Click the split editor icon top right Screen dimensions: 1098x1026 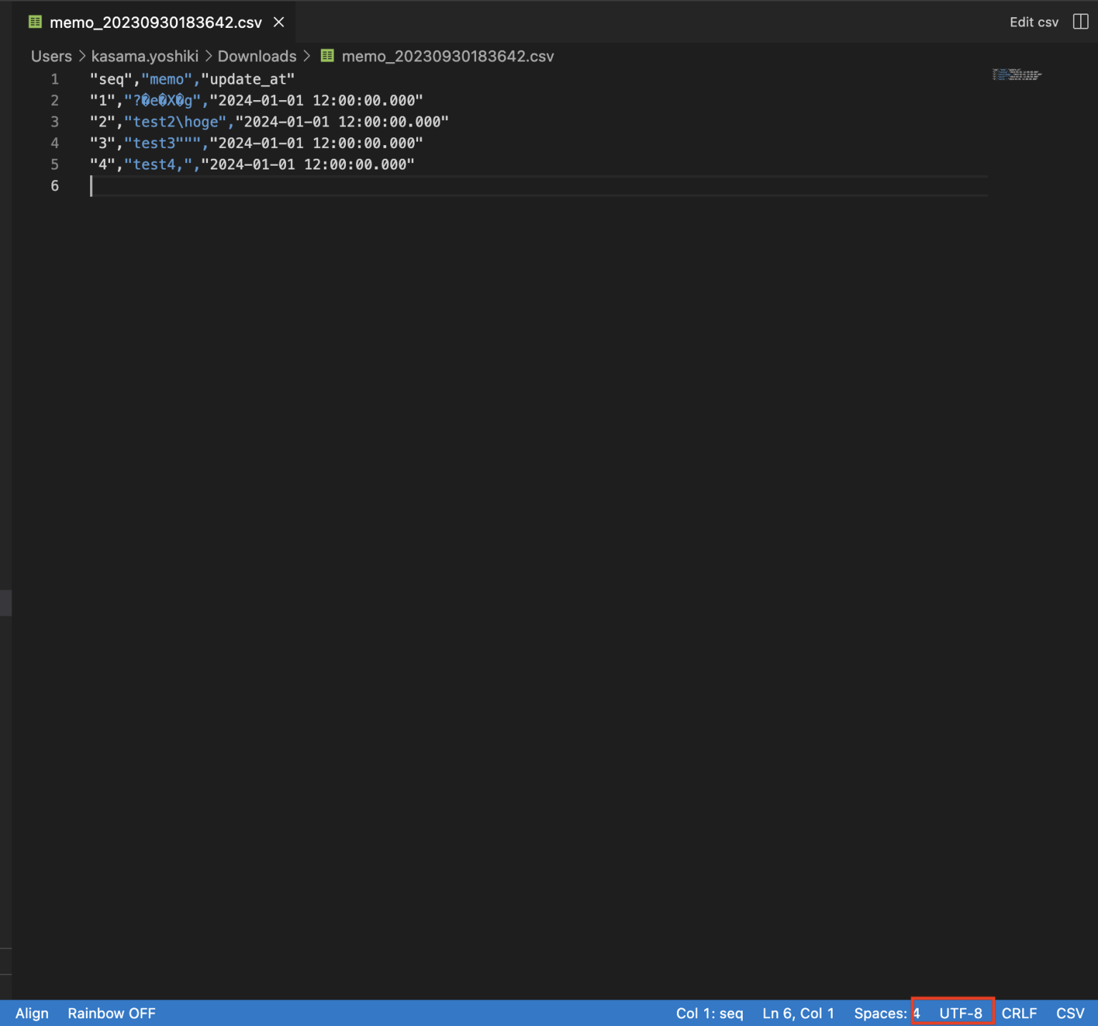point(1079,21)
